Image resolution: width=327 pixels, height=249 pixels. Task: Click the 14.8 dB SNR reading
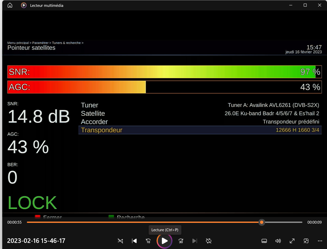coord(39,117)
